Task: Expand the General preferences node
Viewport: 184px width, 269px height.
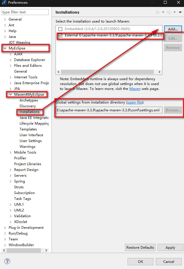Action: click(x=5, y=19)
